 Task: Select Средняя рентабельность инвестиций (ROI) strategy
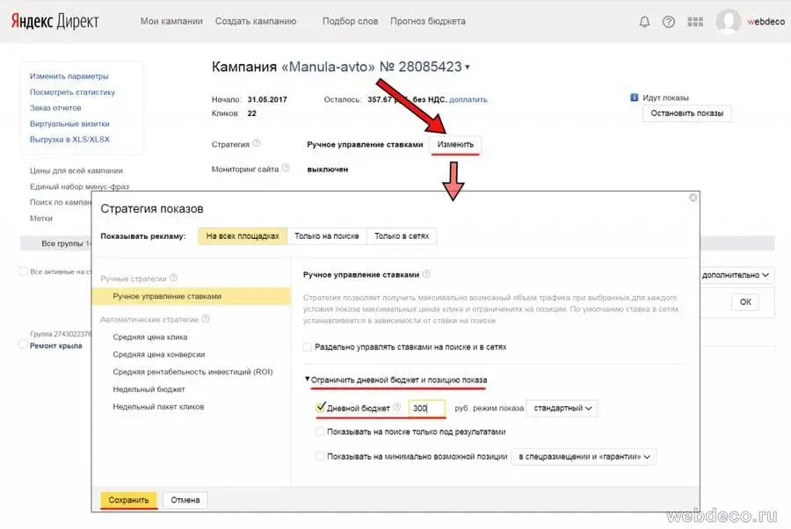(192, 372)
